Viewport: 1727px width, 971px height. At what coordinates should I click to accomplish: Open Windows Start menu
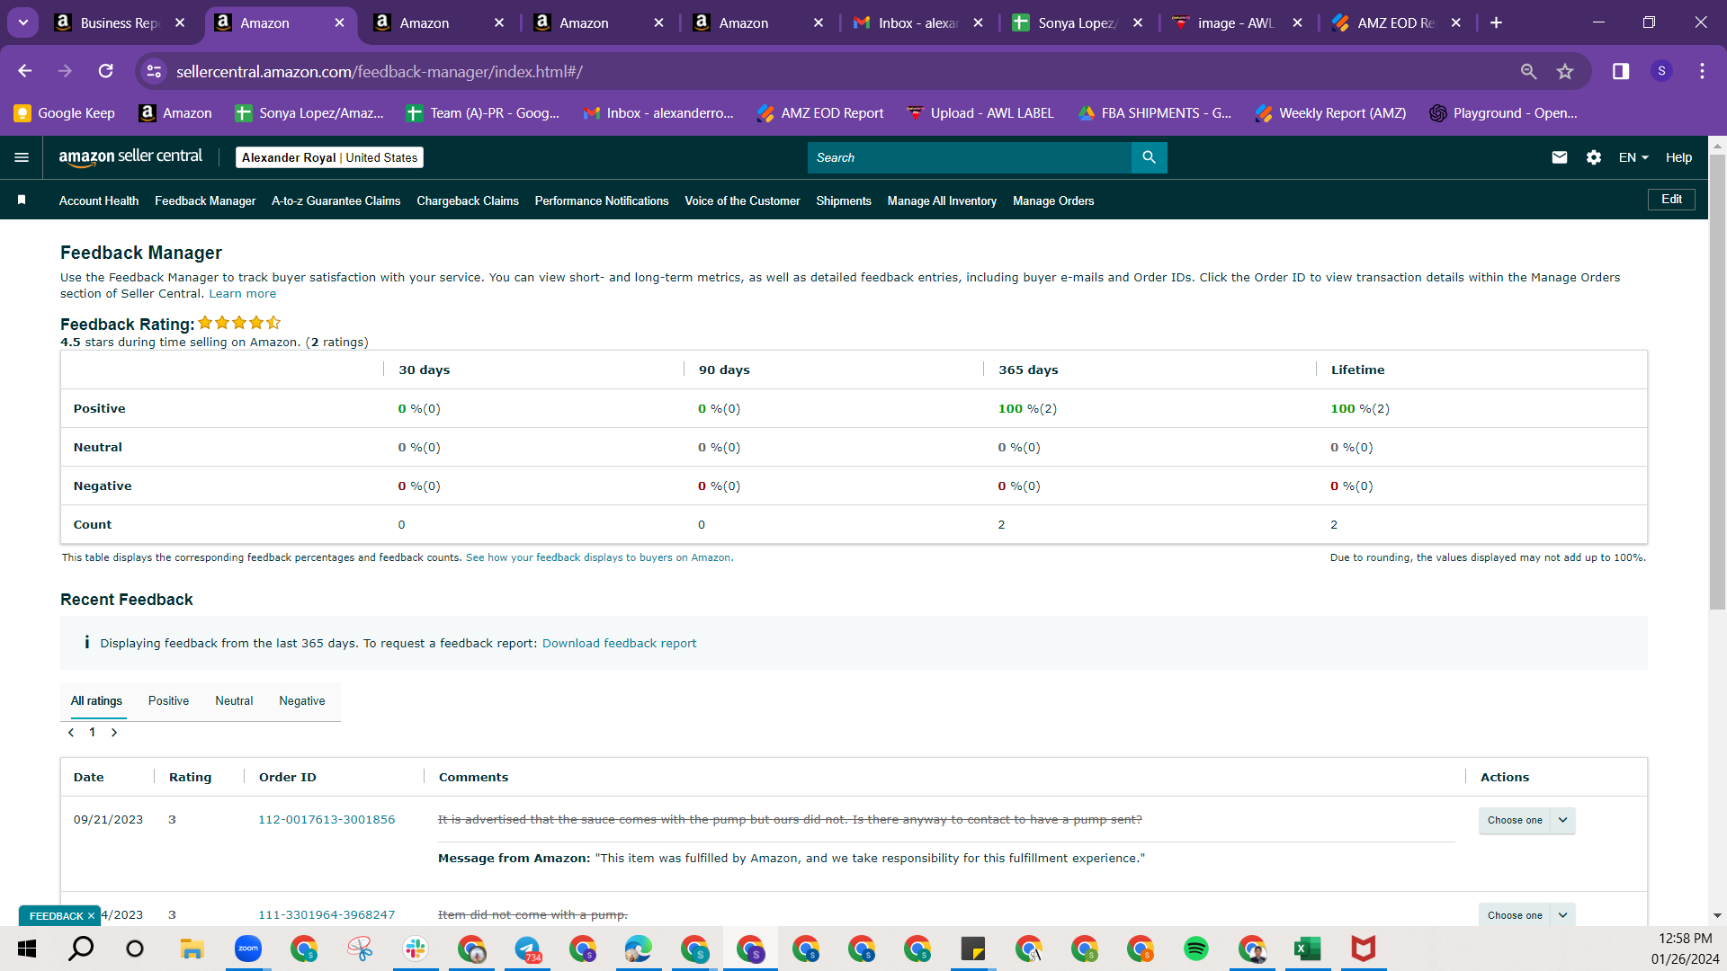[x=27, y=949]
